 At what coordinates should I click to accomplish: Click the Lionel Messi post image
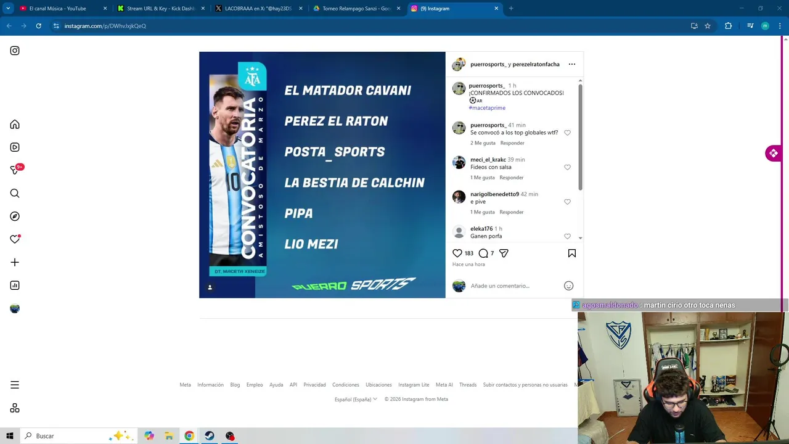coord(322,175)
